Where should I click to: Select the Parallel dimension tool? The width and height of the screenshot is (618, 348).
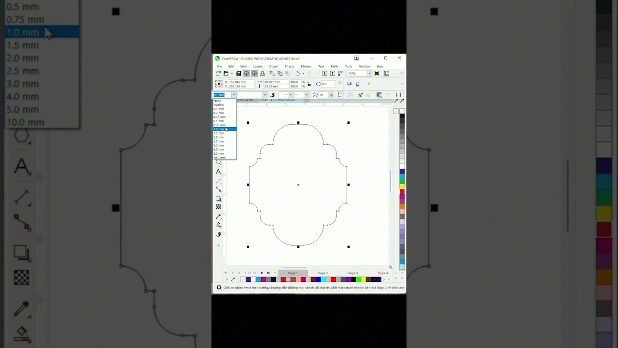click(x=218, y=181)
